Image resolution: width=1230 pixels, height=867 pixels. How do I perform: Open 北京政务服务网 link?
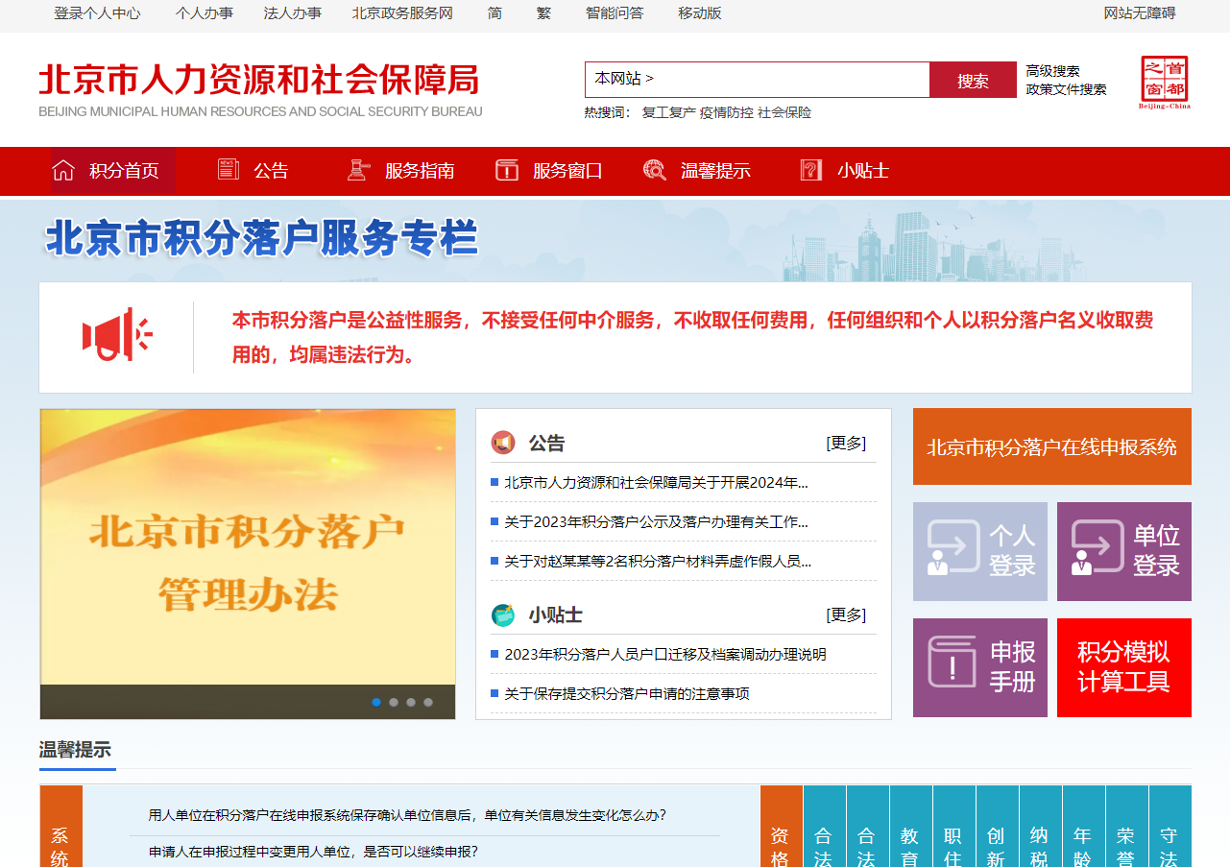402,13
